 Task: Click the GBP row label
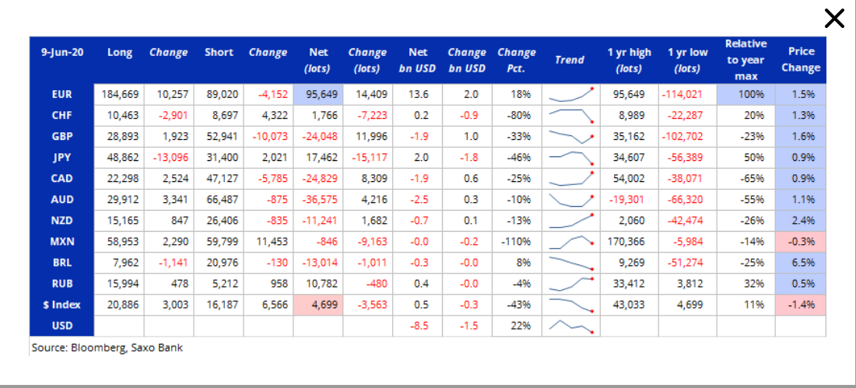pyautogui.click(x=62, y=136)
